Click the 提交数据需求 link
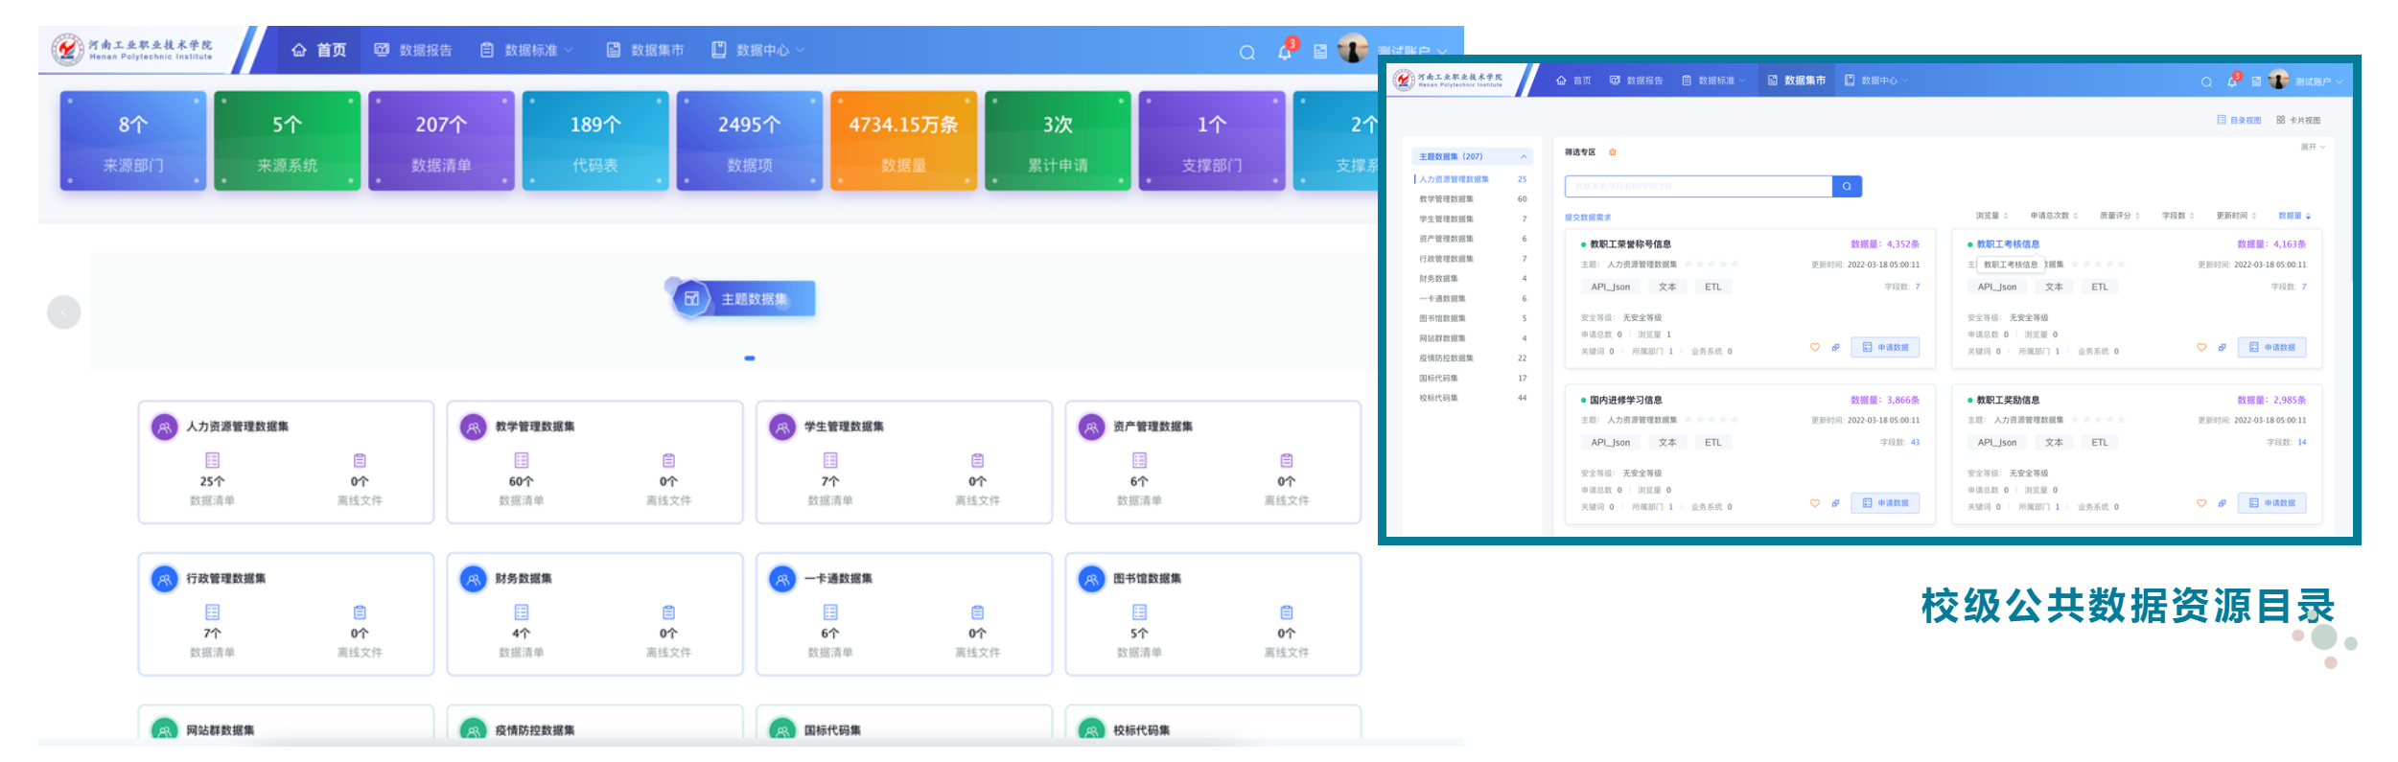The height and width of the screenshot is (762, 2398). pos(1588,218)
